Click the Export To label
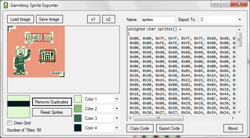This screenshot has width=250, height=138. click(x=187, y=20)
